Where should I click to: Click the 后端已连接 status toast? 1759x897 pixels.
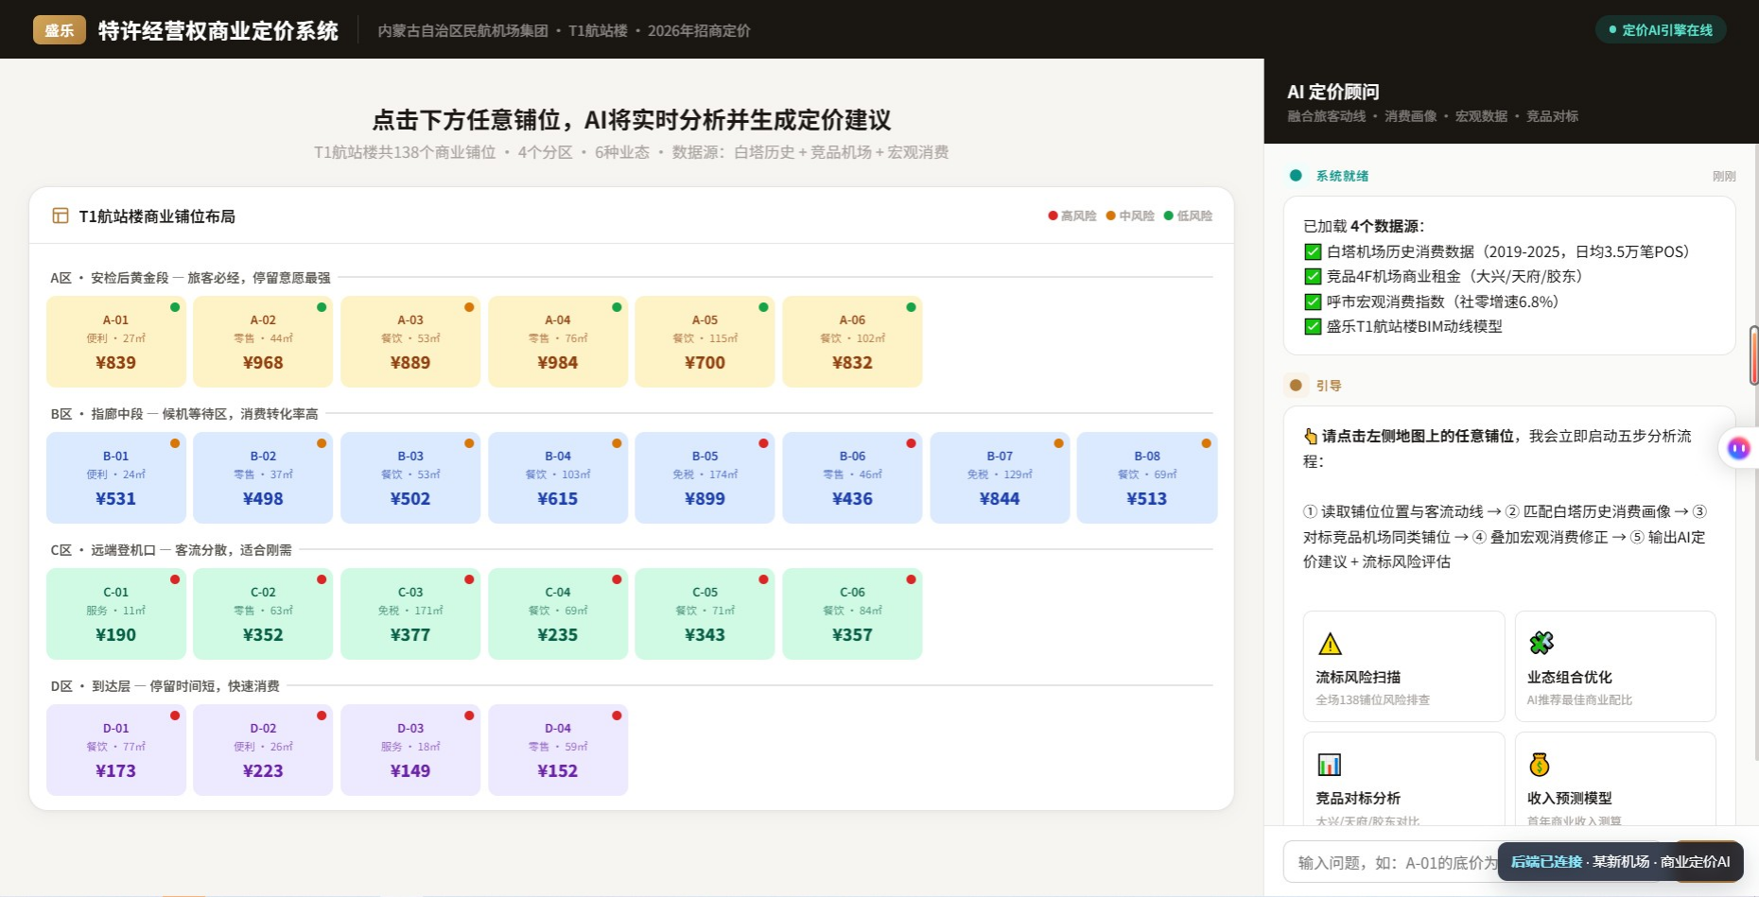click(1620, 862)
